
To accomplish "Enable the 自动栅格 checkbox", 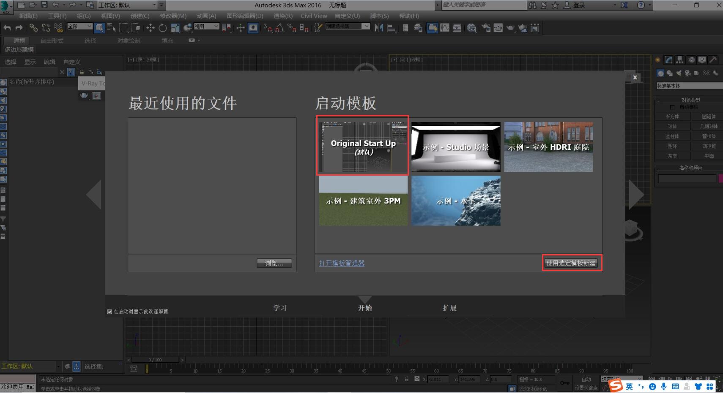I will (x=672, y=107).
